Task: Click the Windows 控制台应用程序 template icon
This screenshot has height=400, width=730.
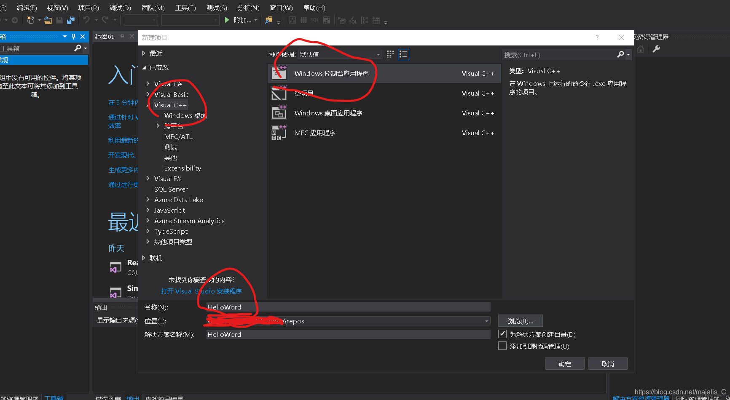Action: pos(279,73)
